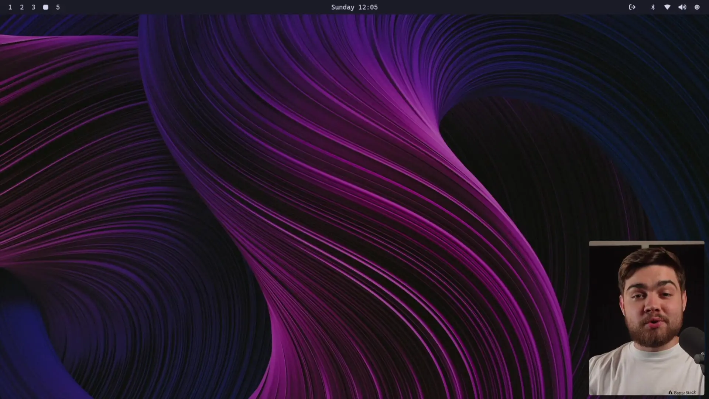
Task: Switch to workspace 1
Action: [10, 7]
